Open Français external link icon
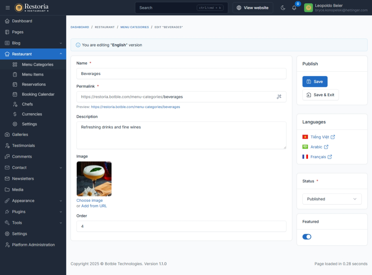 click(x=330, y=157)
